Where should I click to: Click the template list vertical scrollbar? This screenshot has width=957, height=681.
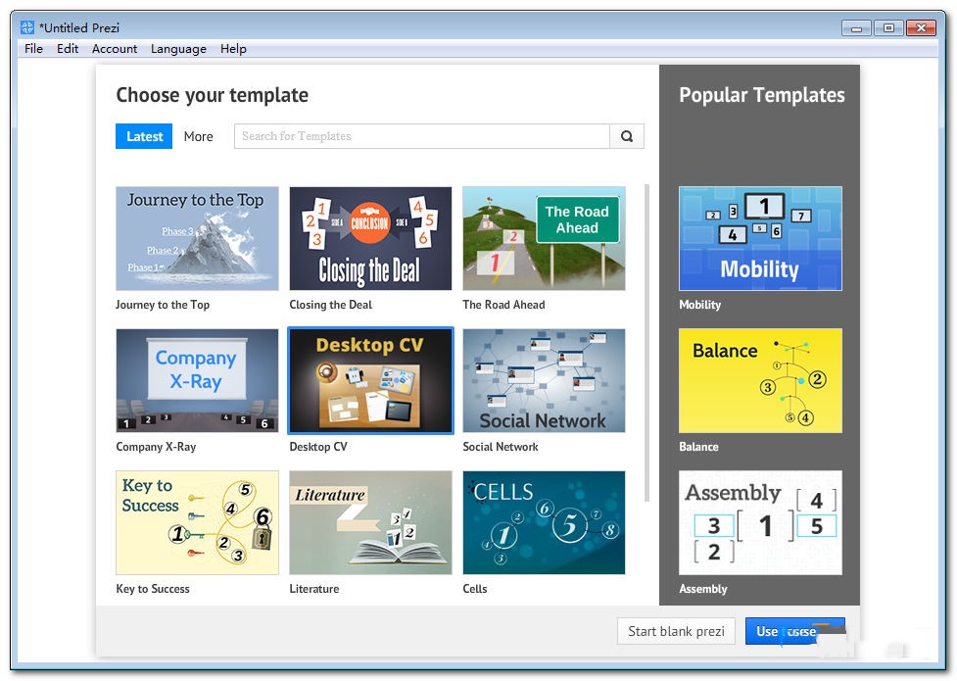(x=646, y=342)
